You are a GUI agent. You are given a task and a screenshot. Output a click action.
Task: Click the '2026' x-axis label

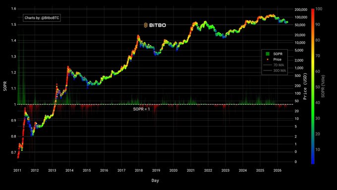[277, 171]
